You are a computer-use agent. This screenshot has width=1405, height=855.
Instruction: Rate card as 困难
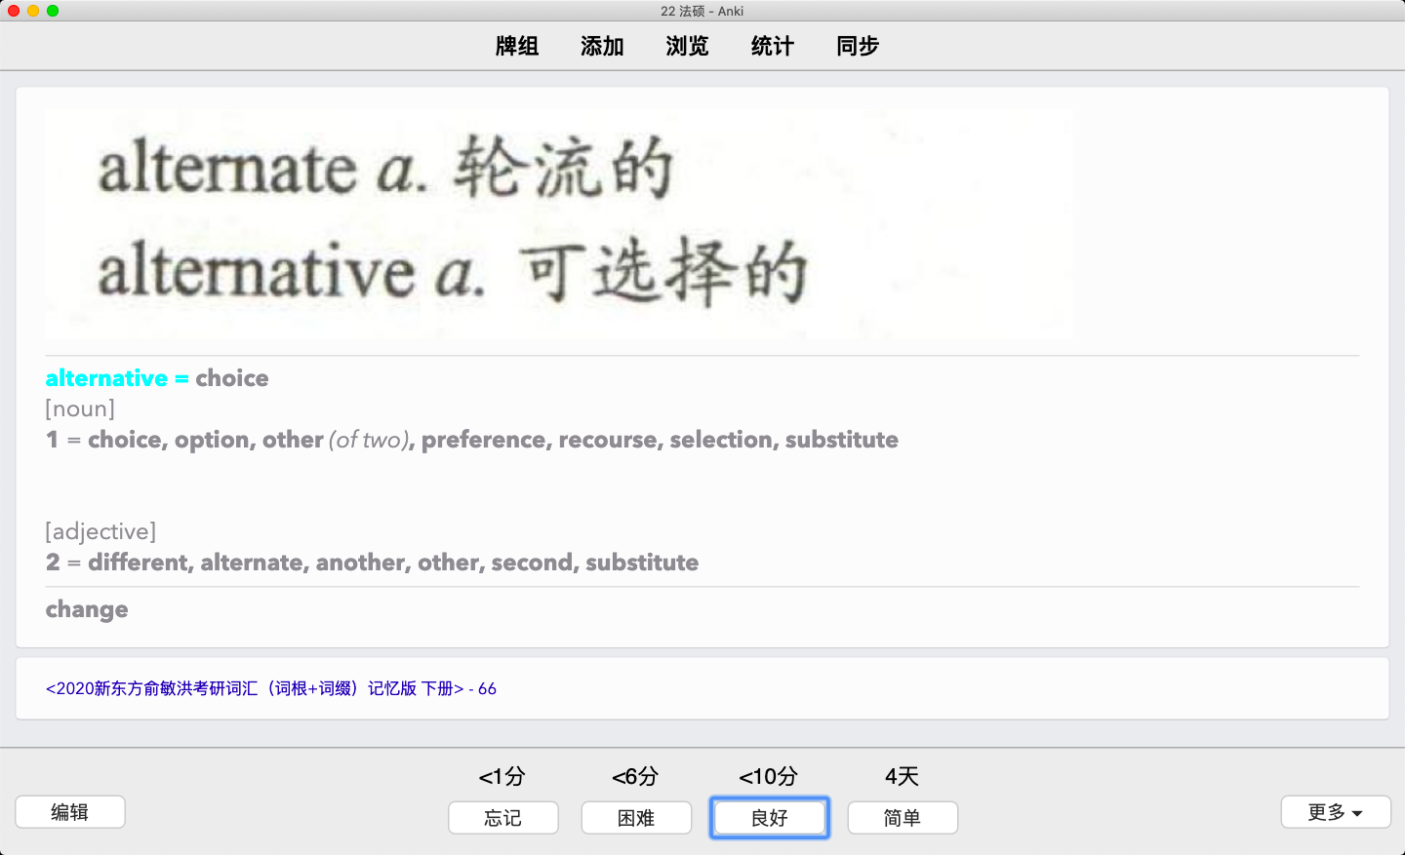[x=636, y=818]
